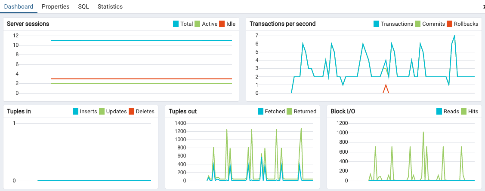This screenshot has width=485, height=191.
Task: Click the Deletes legend swatch
Action: click(131, 112)
